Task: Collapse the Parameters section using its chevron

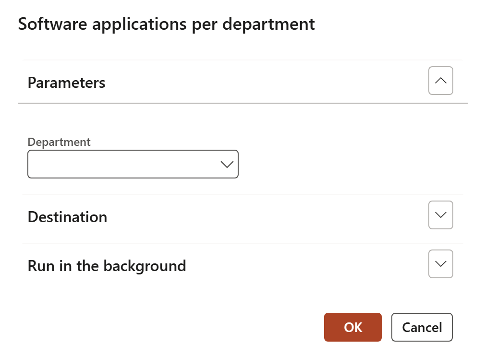Action: point(440,81)
